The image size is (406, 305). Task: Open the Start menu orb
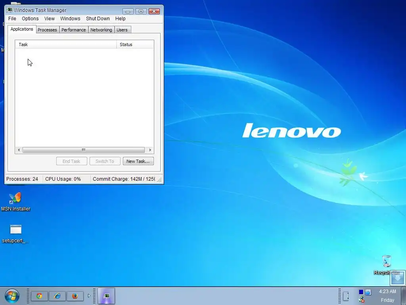click(12, 296)
